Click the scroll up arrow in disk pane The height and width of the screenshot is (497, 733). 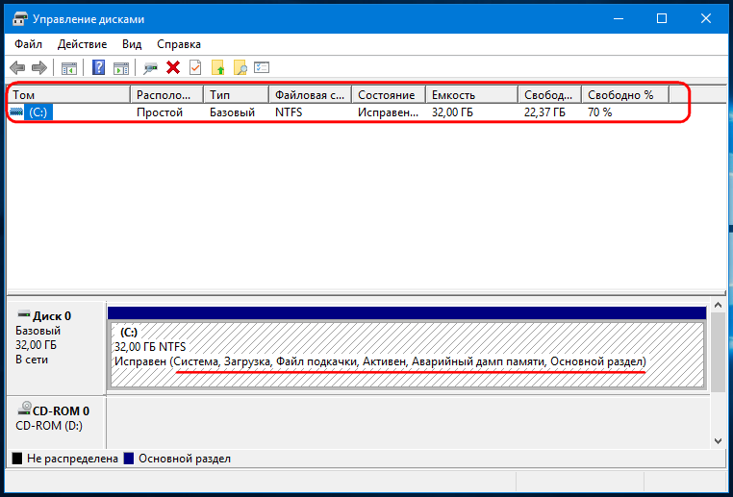pos(718,306)
